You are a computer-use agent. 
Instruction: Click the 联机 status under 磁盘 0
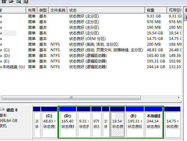coord(3,126)
